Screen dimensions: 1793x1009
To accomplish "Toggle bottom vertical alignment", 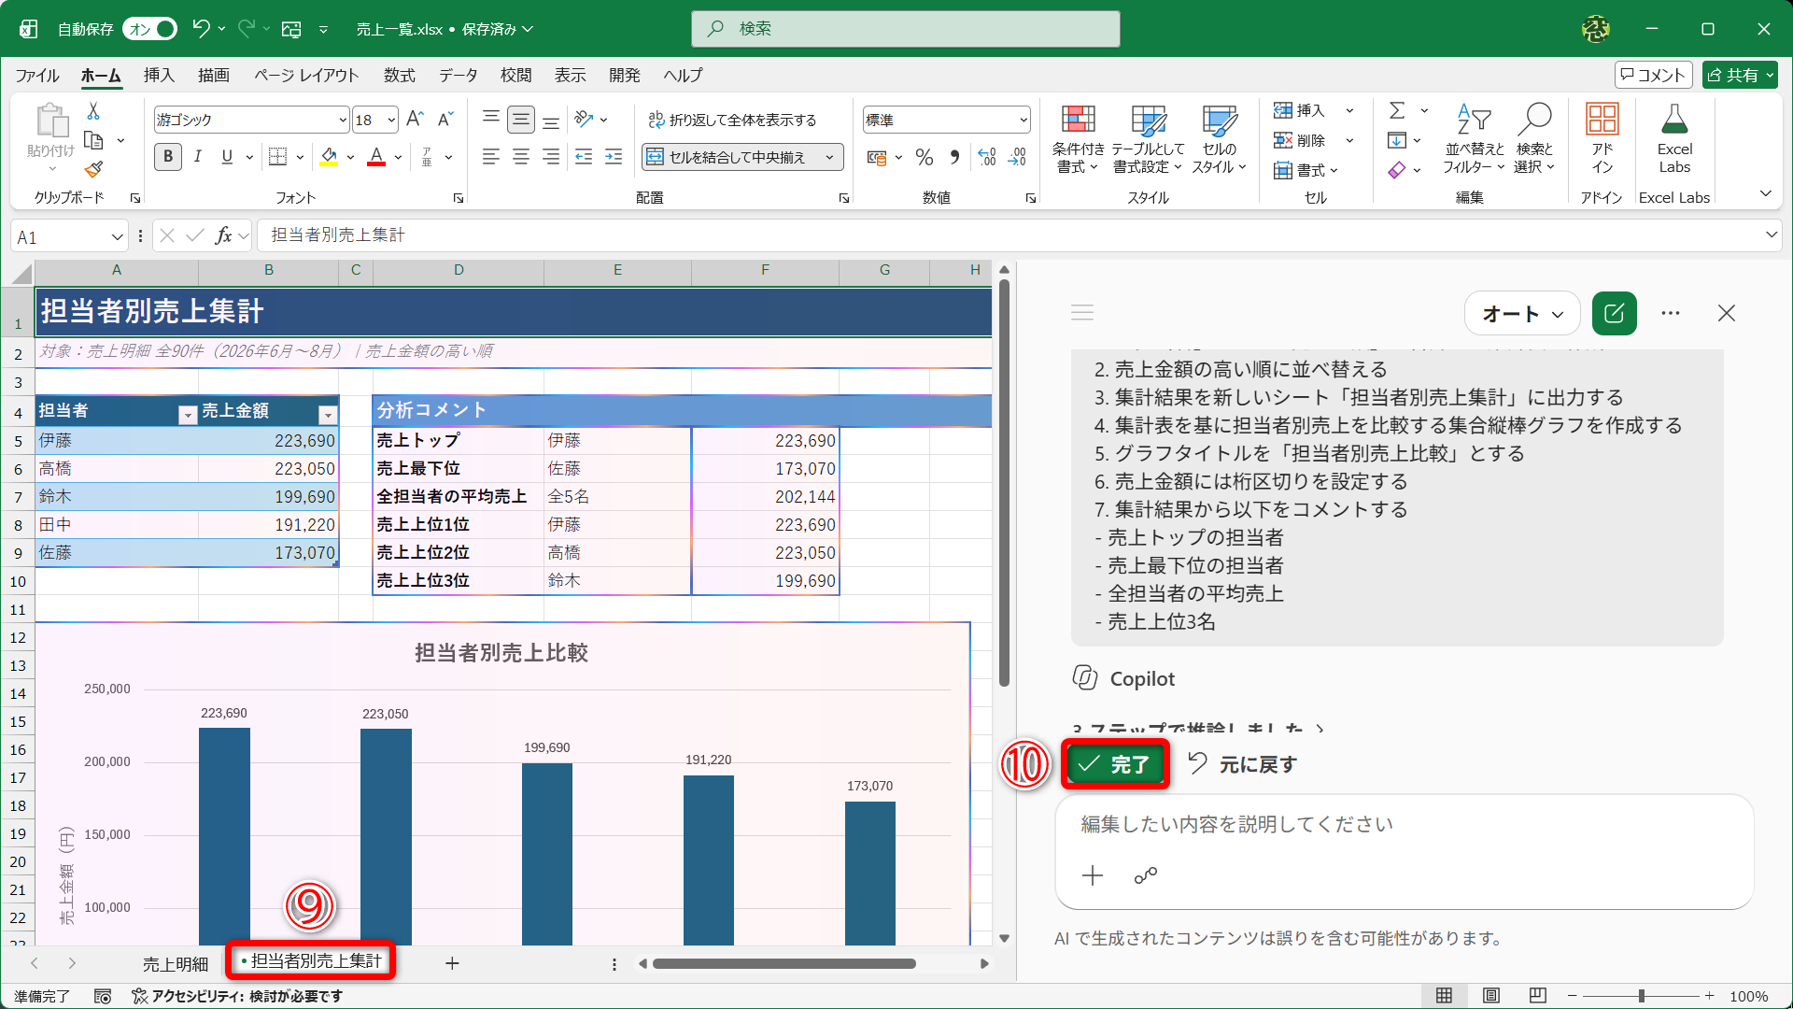I will tap(551, 120).
